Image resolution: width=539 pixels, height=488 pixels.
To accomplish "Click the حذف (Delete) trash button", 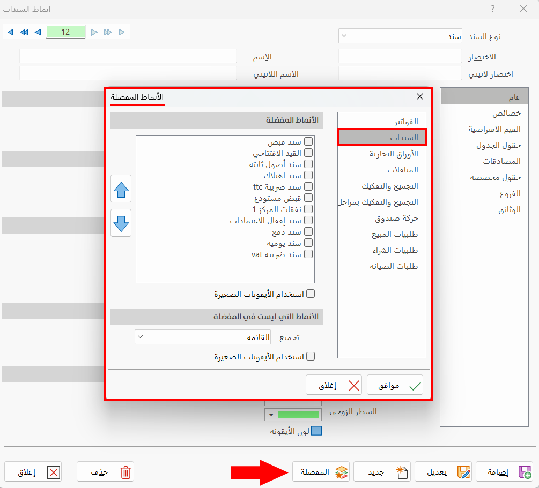I will click(105, 472).
